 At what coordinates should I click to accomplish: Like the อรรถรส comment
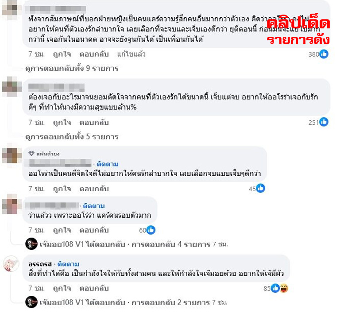click(62, 288)
